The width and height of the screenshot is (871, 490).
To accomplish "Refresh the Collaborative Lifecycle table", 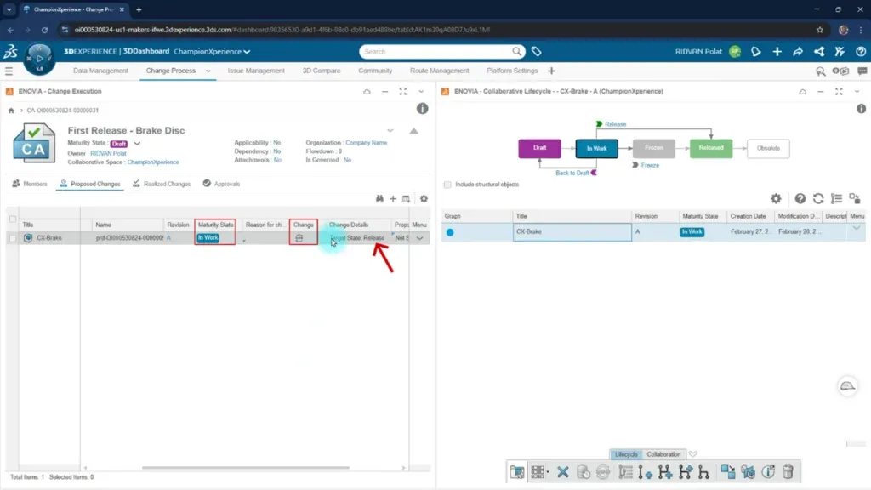I will tap(818, 198).
